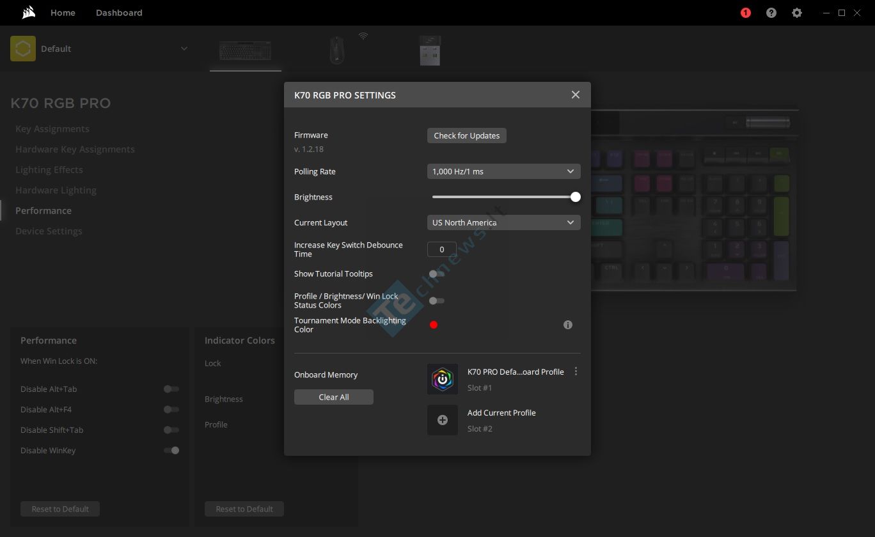875x537 pixels.
Task: Open the Current Layout dropdown
Action: (x=504, y=222)
